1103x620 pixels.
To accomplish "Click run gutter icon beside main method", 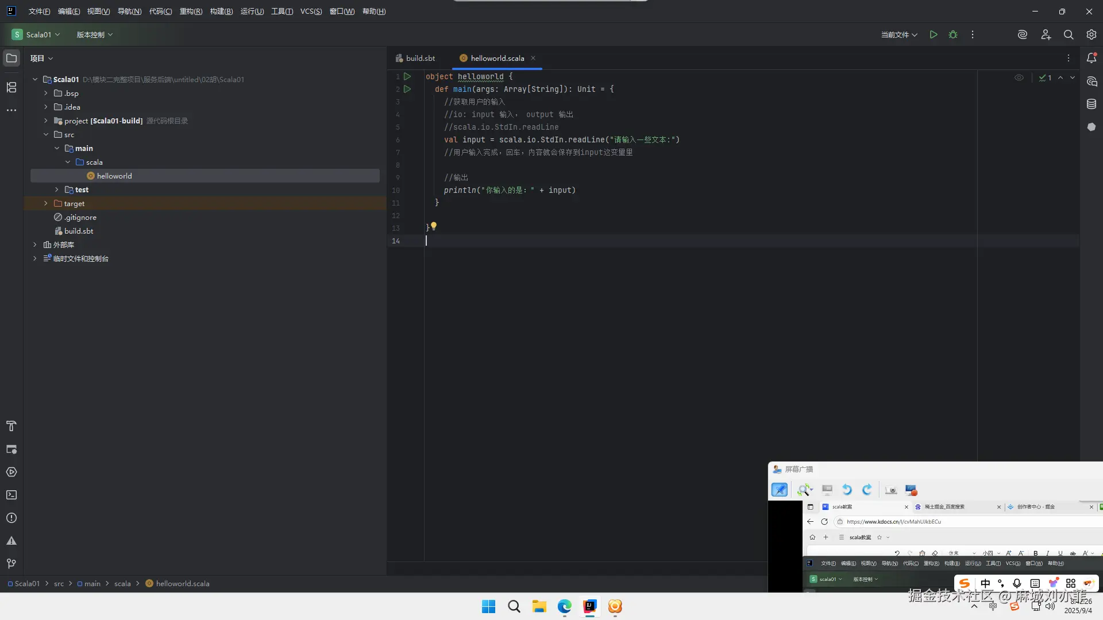I will pyautogui.click(x=407, y=89).
